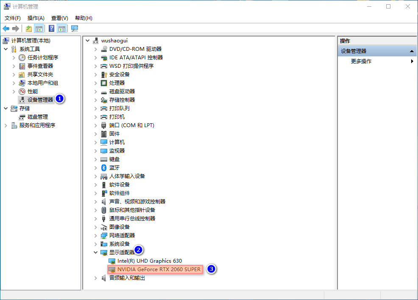Select NVIDIA GeForce RTX 2060 SUPER device
Image resolution: width=418 pixels, height=300 pixels.
[159, 269]
